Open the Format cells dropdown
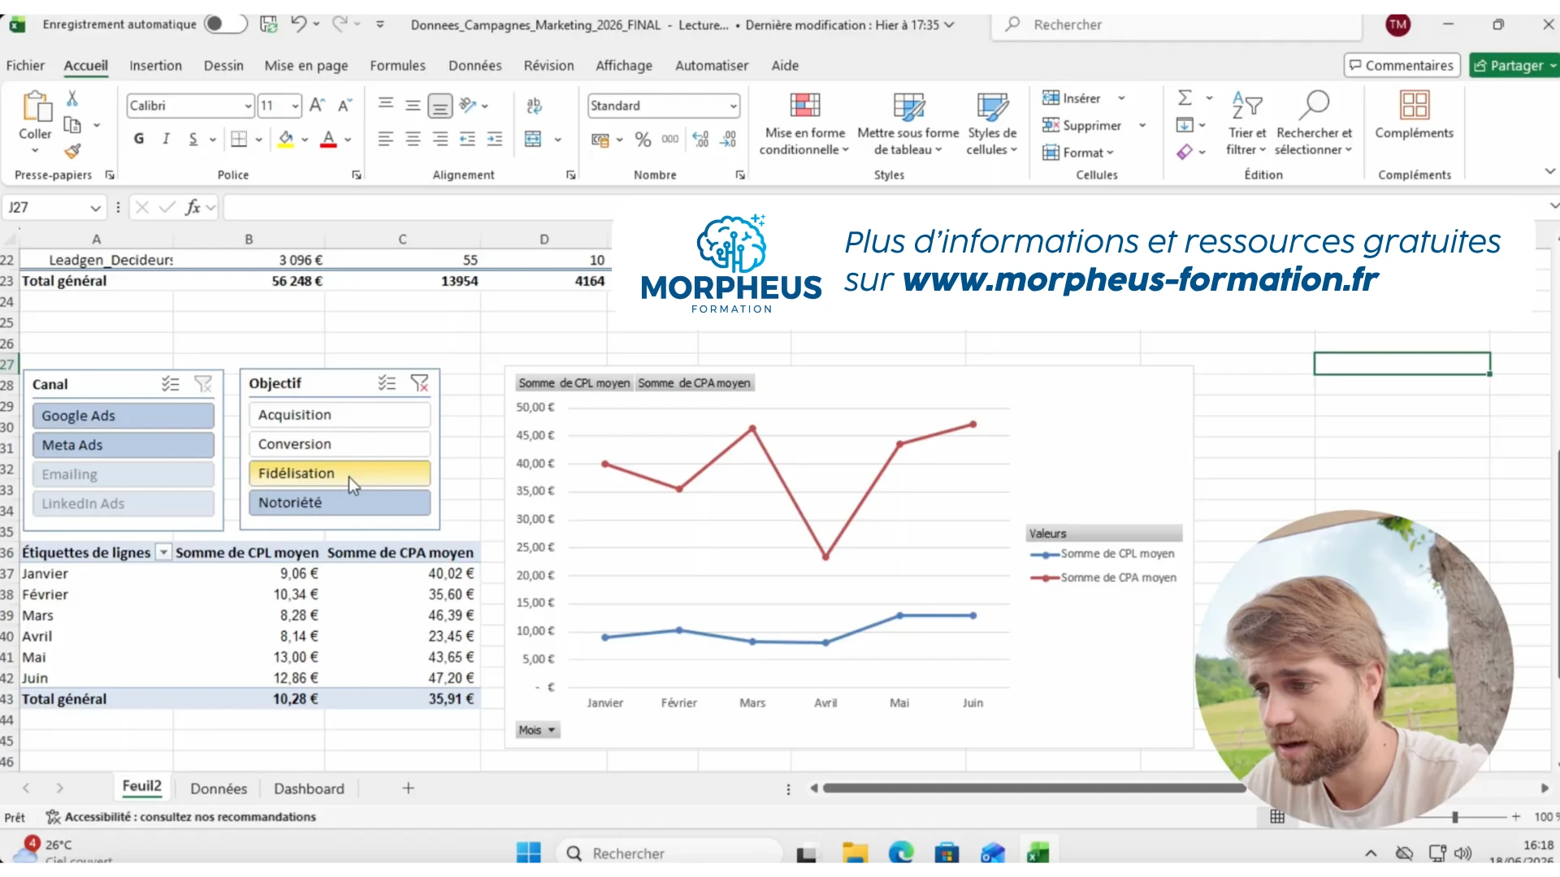 point(1078,153)
